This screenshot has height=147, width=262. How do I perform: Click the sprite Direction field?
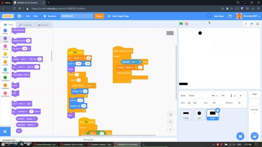coord(239,103)
